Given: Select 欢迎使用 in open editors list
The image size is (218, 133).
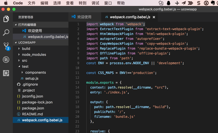Looking at the screenshot, I should click(41, 31).
